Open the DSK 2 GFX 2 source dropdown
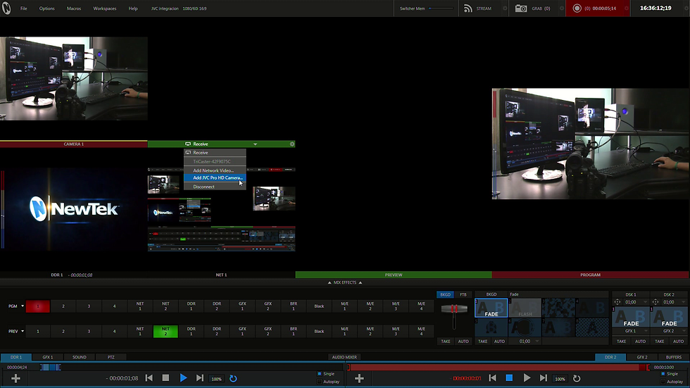 (x=684, y=331)
